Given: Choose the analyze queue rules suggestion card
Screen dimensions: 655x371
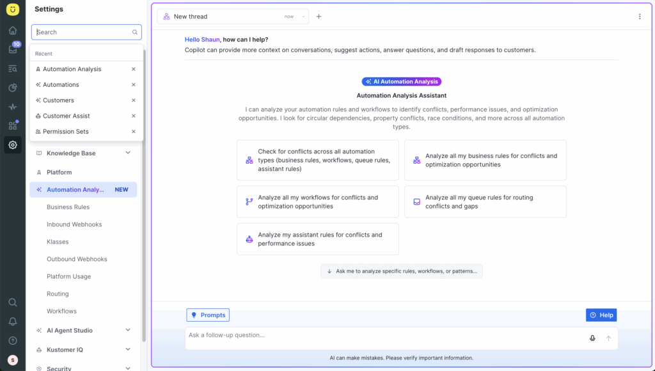Looking at the screenshot, I should 485,202.
